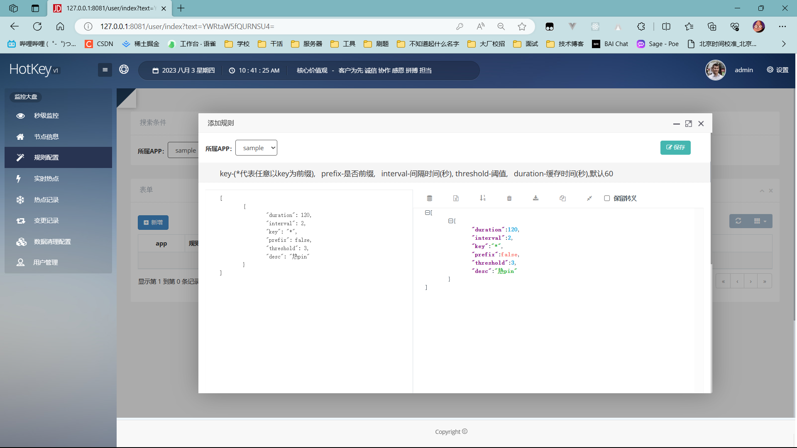Maximize the 添加规则 dialog
The width and height of the screenshot is (797, 448).
click(689, 124)
